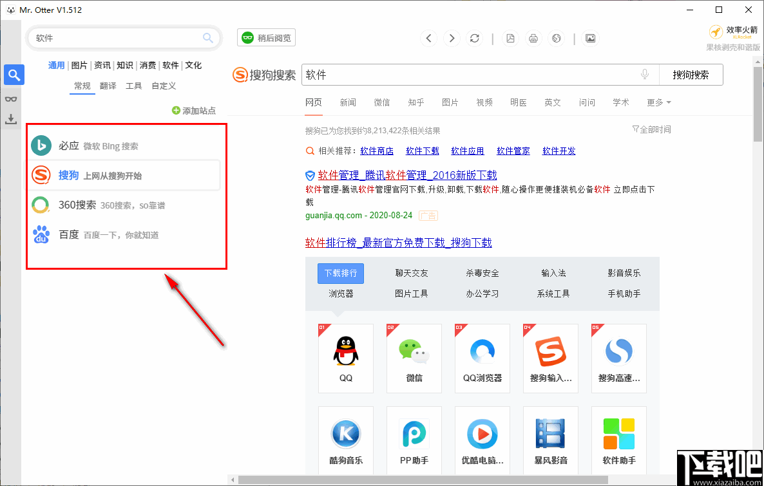
Task: Switch to the 文化 category
Action: point(193,65)
